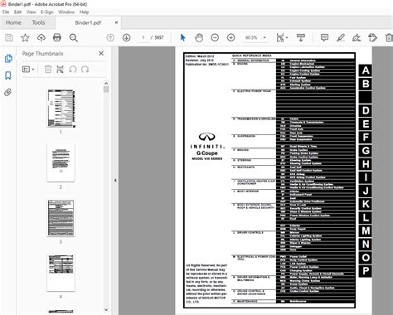Screen dimensions: 393x315
Task: Open the thumbnail panel insert pages icon
Action: click(x=60, y=69)
